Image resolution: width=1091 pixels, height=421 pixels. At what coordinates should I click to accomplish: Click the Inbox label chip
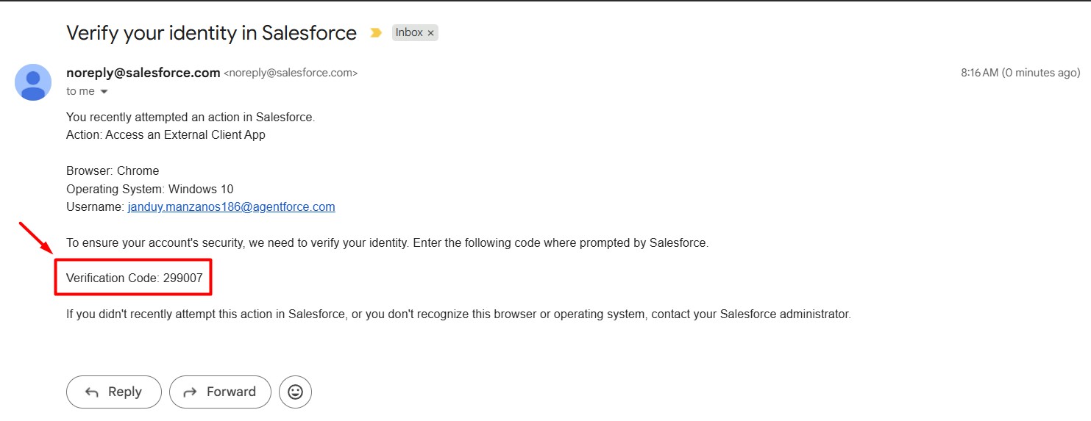tap(409, 33)
